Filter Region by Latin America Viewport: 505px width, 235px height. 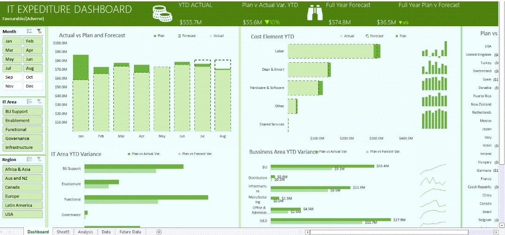click(x=22, y=206)
